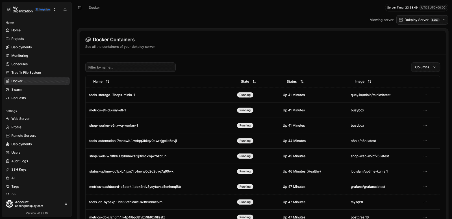Open Projects in the sidebar
The width and height of the screenshot is (452, 219).
tap(37, 39)
